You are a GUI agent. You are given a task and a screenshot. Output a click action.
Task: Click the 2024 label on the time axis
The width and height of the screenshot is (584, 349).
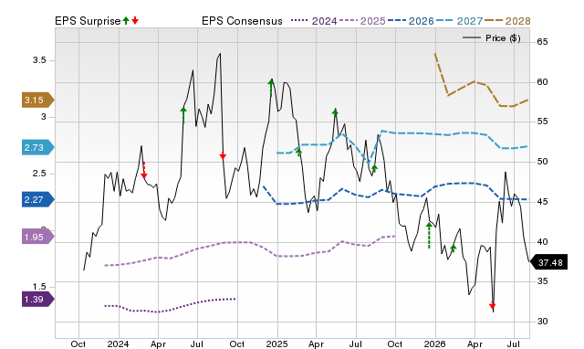pyautogui.click(x=118, y=344)
